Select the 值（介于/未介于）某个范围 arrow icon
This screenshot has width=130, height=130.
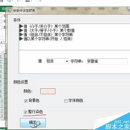[x=21, y=26]
